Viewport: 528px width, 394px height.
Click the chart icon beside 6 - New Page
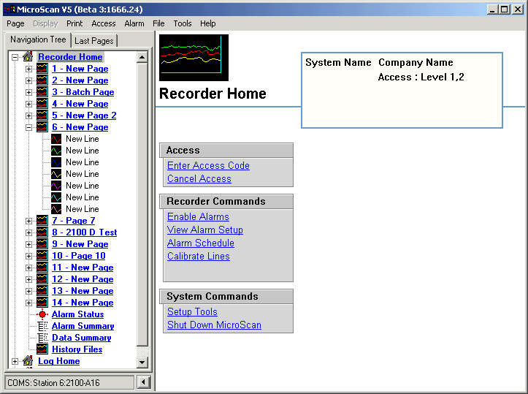42,127
